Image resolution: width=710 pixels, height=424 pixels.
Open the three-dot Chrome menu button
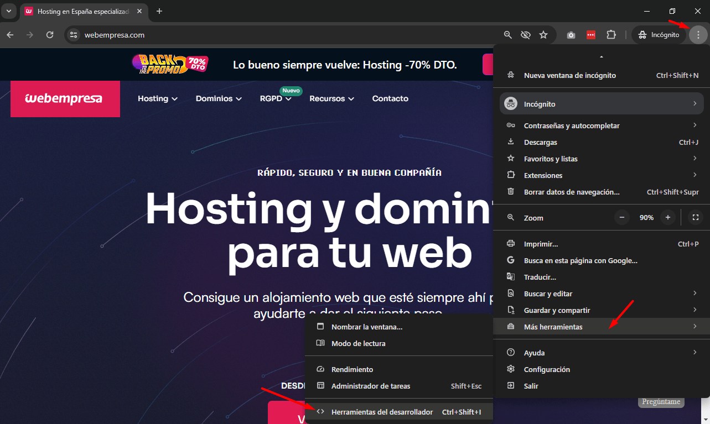pos(698,35)
